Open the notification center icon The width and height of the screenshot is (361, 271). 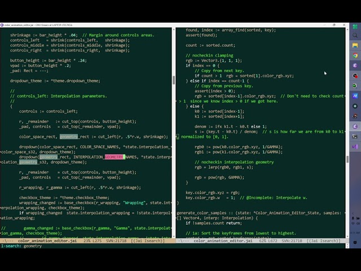355,242
